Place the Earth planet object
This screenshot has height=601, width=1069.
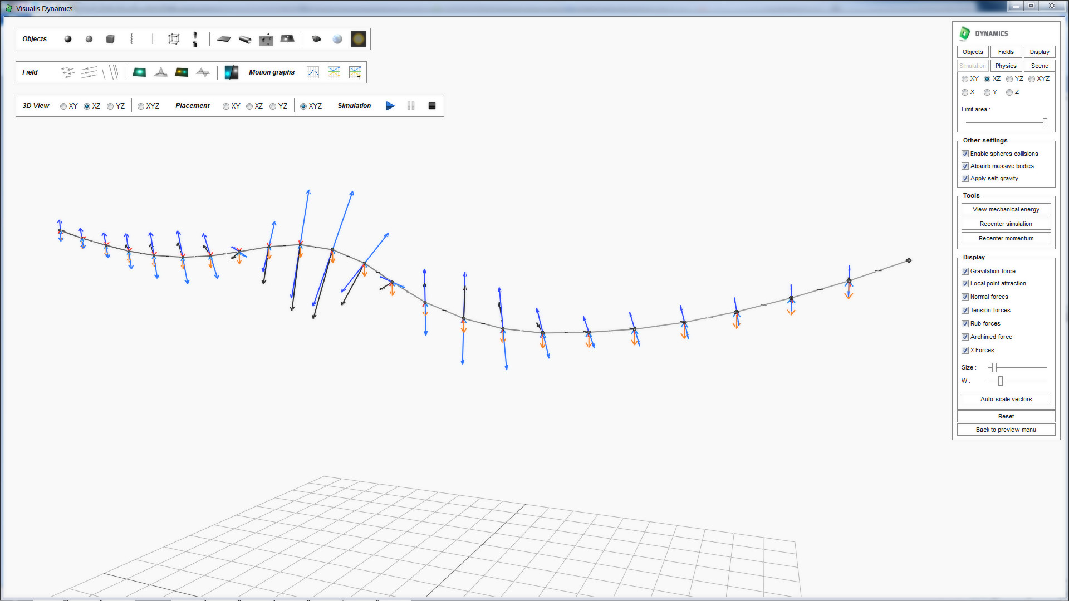(337, 39)
